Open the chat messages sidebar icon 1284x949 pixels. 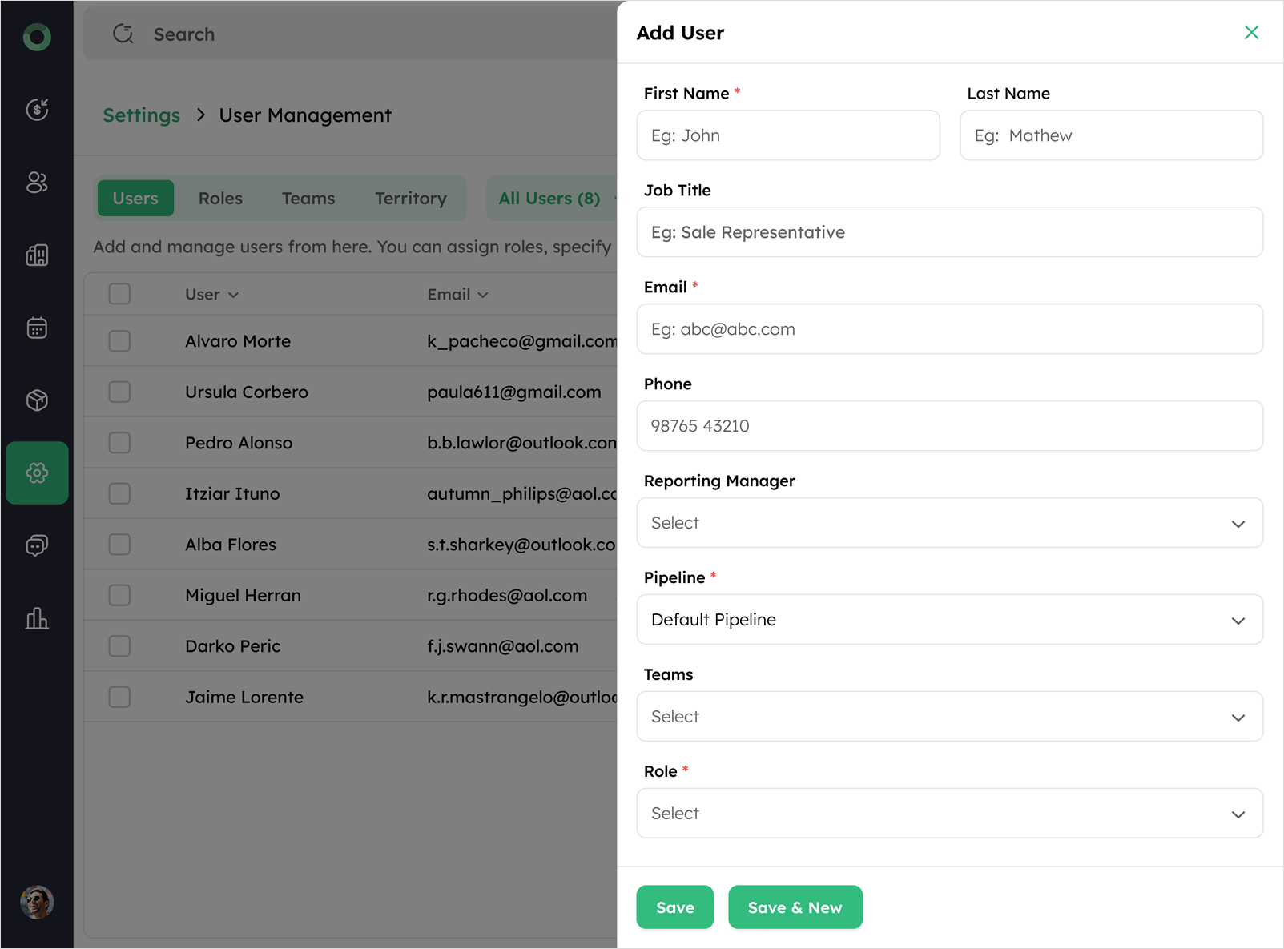point(37,545)
